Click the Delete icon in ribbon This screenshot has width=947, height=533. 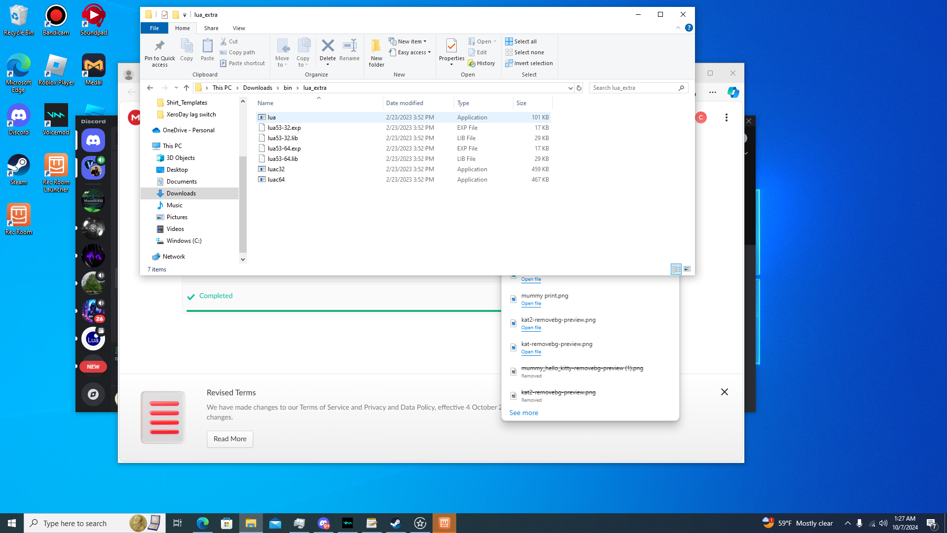[x=328, y=46]
